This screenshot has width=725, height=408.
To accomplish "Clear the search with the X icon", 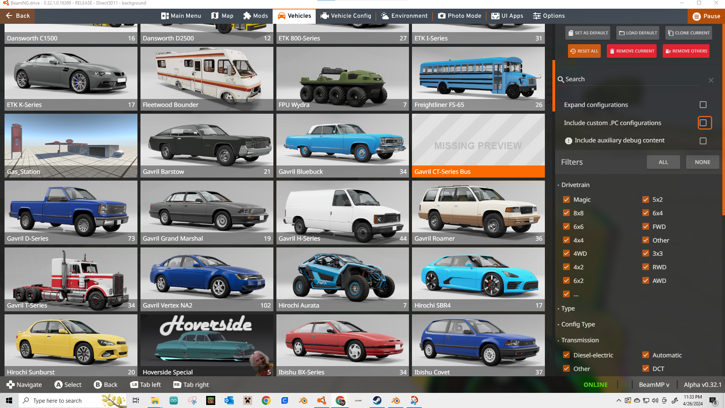I will point(711,80).
